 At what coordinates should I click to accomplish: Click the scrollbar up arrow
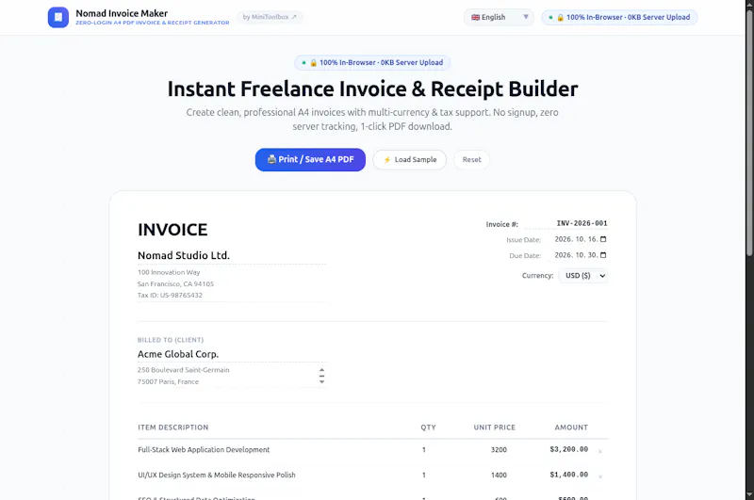coord(749,4)
